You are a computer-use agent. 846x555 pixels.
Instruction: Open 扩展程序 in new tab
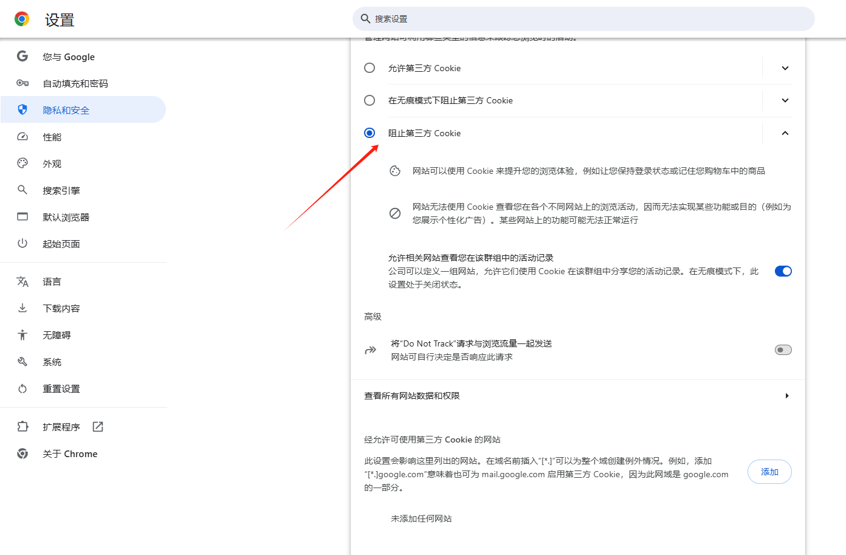click(84, 427)
